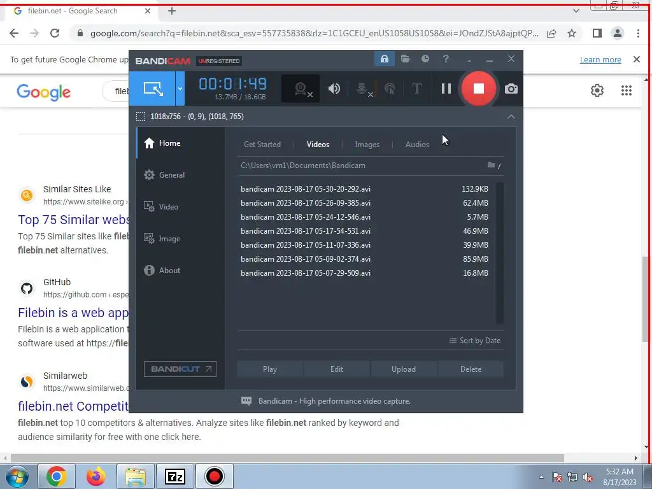Click the Play button in Bandicam
The height and width of the screenshot is (489, 652).
(270, 369)
